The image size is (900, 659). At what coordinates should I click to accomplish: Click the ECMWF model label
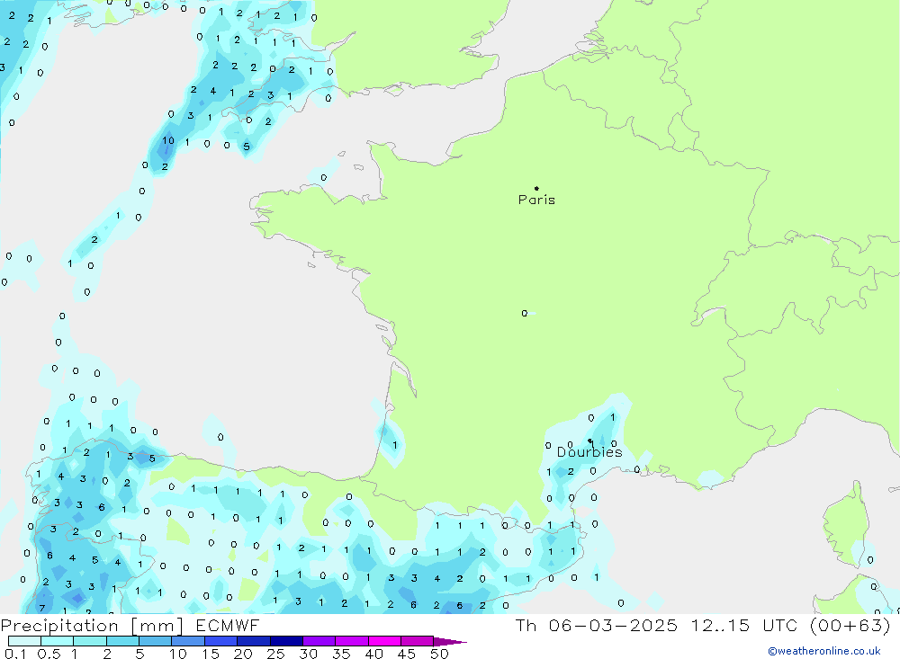[229, 626]
